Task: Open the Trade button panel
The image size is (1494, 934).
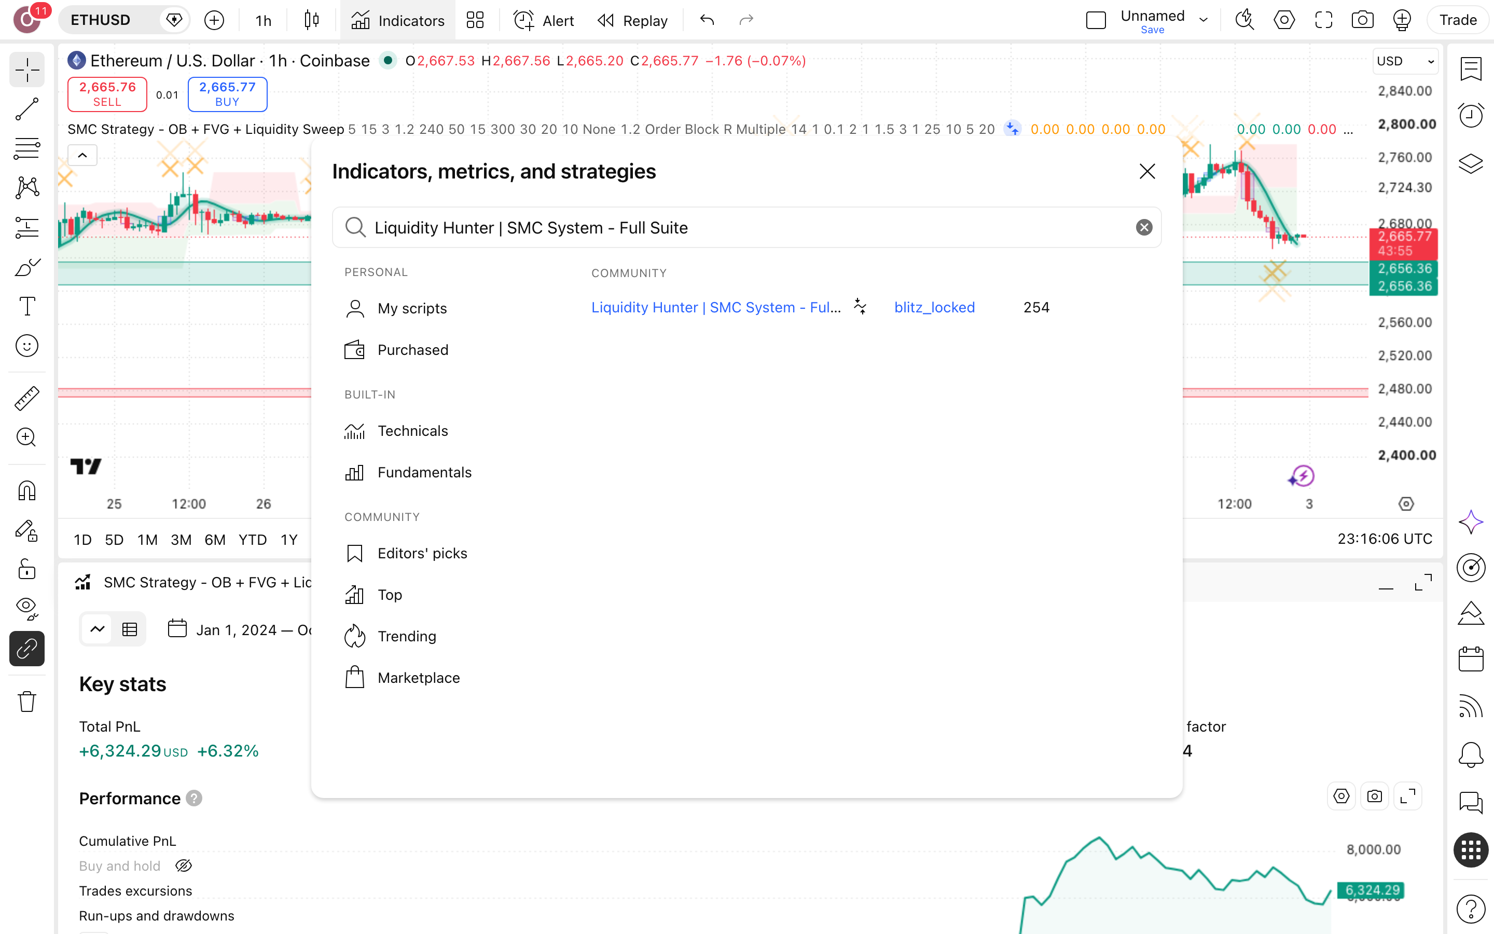Action: coord(1458,20)
